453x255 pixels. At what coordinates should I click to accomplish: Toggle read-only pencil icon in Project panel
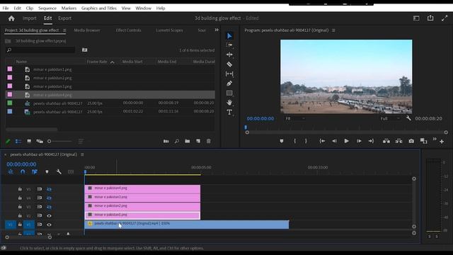(8, 141)
